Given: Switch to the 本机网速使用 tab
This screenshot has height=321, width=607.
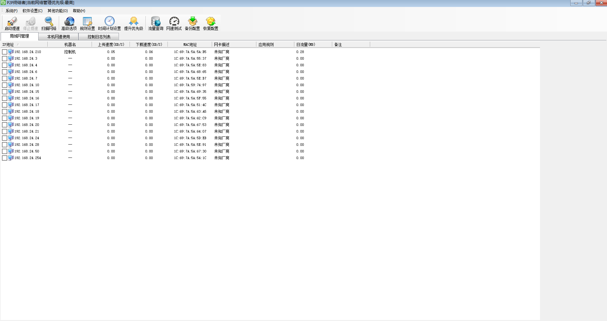Looking at the screenshot, I should tap(58, 37).
